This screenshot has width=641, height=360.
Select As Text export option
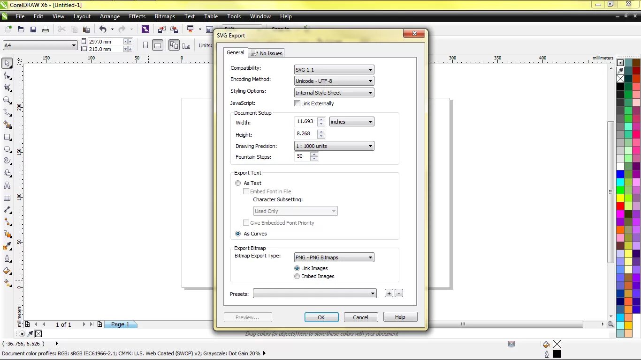[238, 183]
